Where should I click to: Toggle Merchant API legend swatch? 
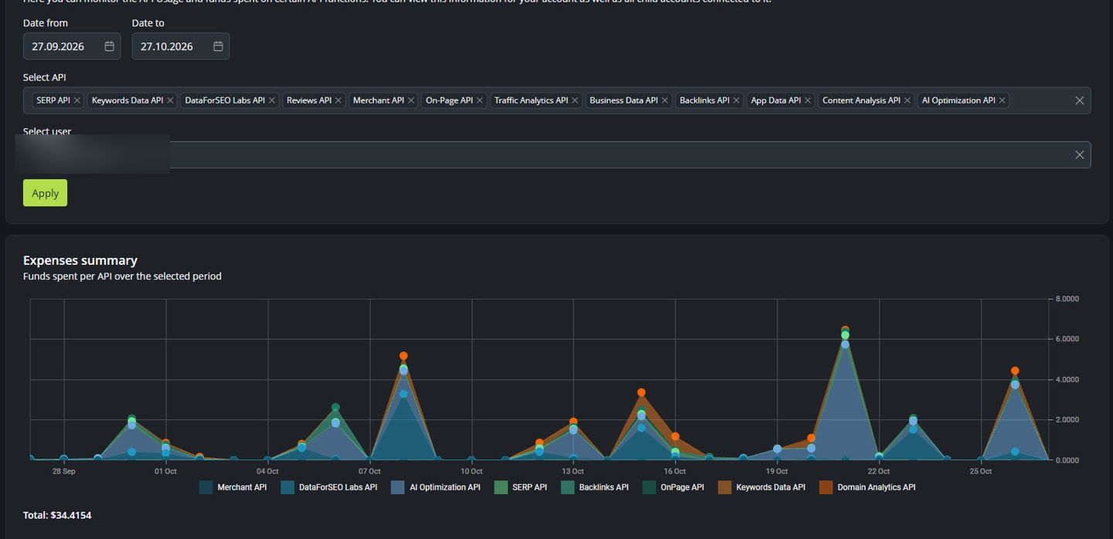coord(206,487)
